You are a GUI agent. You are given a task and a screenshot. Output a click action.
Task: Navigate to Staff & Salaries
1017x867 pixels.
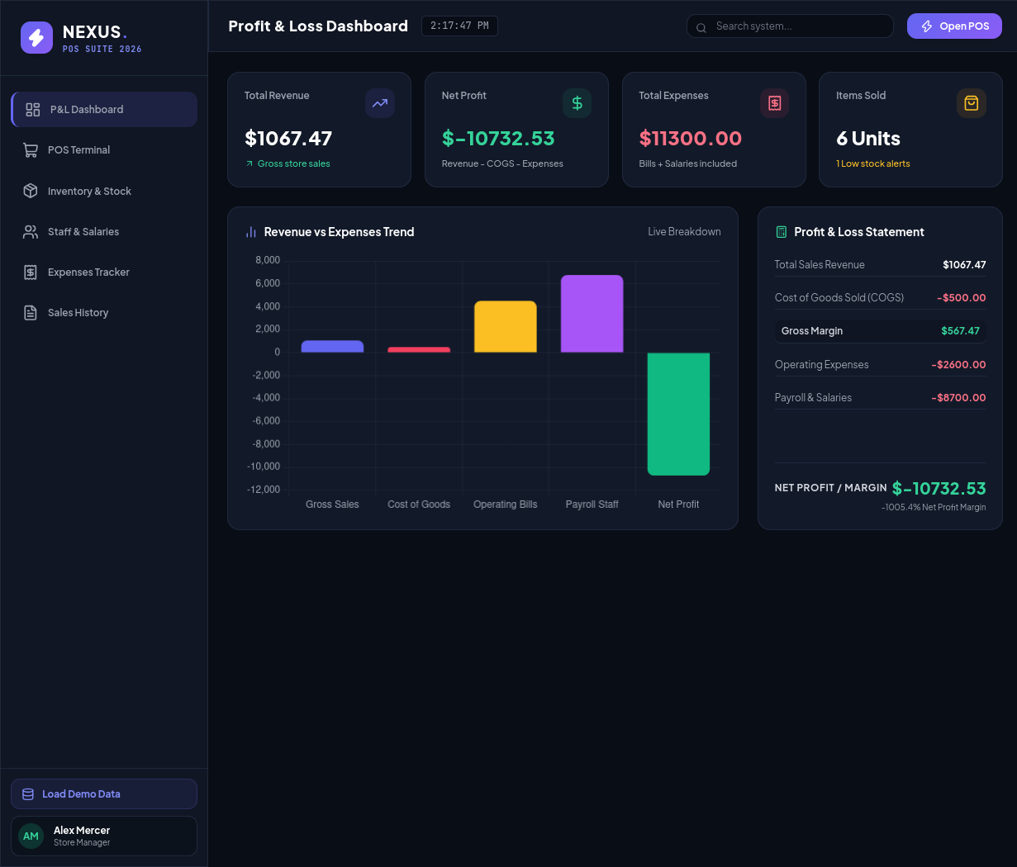pos(104,232)
